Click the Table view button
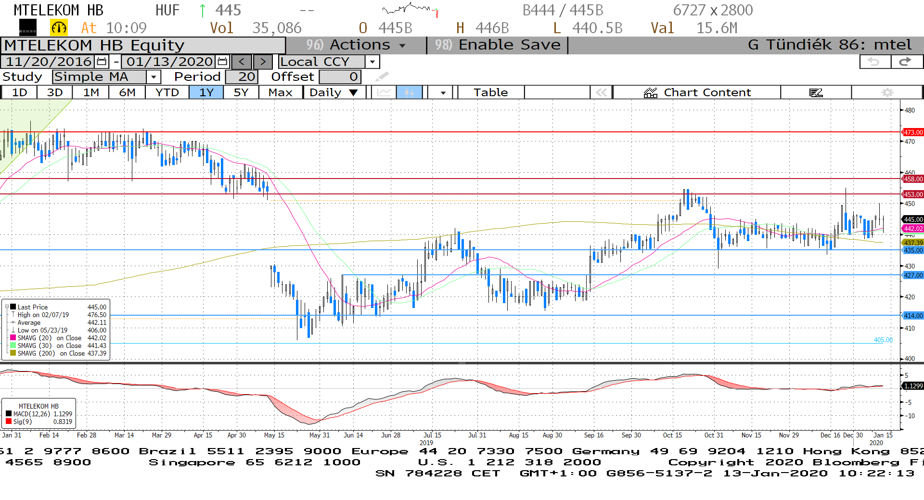 click(490, 92)
